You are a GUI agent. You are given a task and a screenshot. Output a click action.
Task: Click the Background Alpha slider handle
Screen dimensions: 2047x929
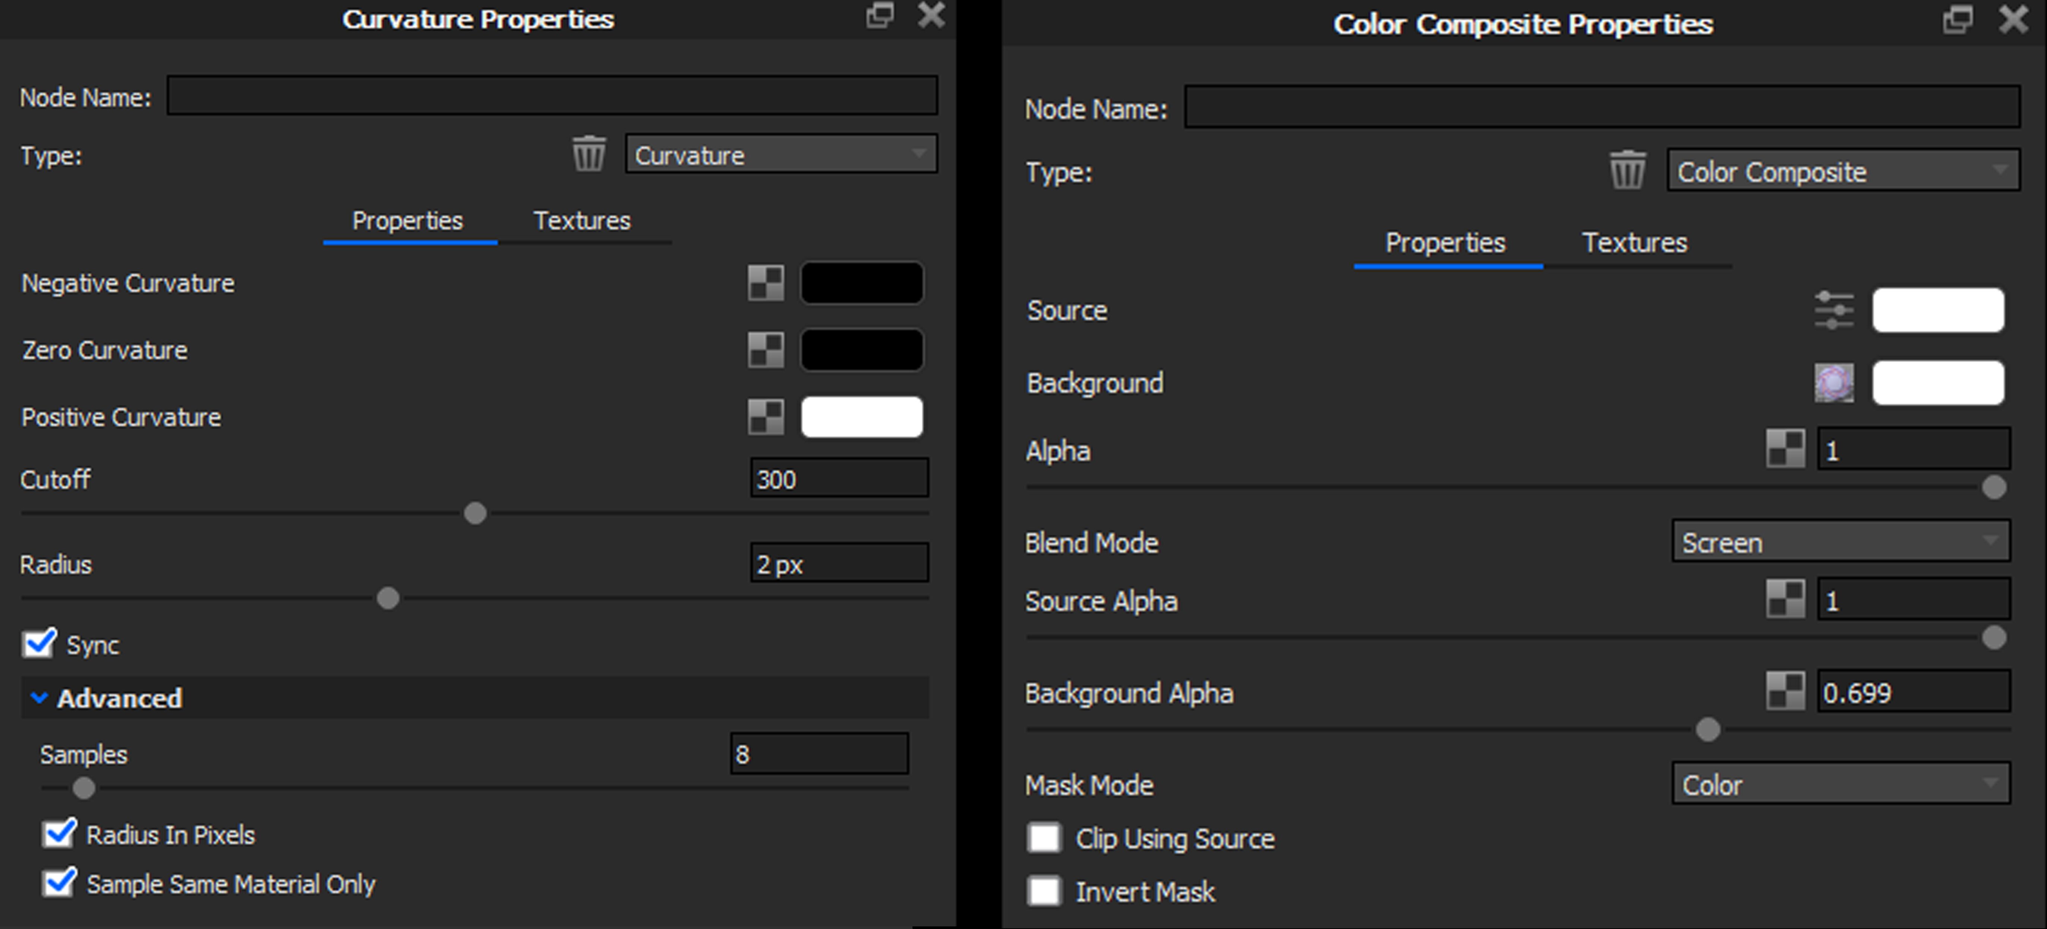point(1708,729)
